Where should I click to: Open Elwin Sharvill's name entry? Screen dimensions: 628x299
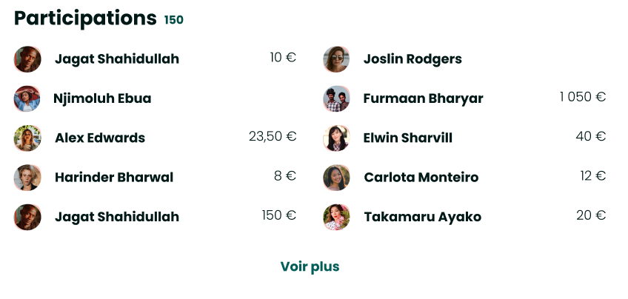pyautogui.click(x=407, y=138)
